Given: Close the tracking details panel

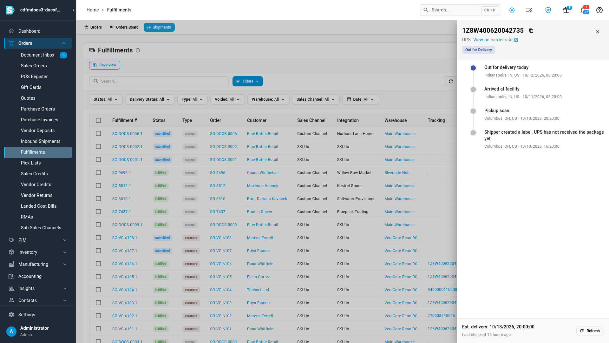Looking at the screenshot, I should [598, 32].
